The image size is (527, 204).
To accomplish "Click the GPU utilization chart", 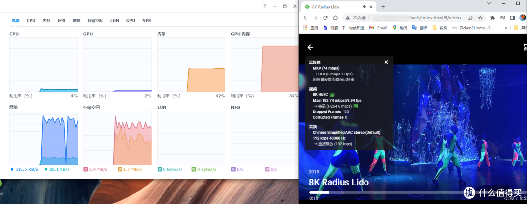I will [117, 64].
